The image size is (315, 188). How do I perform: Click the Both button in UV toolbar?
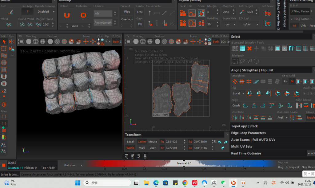pyautogui.click(x=216, y=42)
